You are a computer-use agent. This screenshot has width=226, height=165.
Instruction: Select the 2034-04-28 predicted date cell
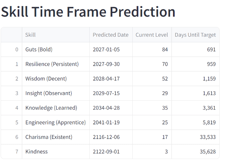(x=111, y=108)
